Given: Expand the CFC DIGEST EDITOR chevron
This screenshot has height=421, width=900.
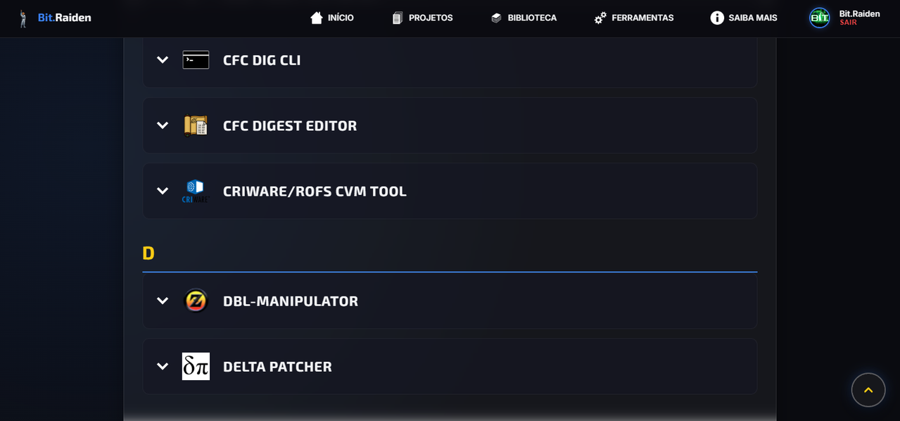Looking at the screenshot, I should [163, 125].
